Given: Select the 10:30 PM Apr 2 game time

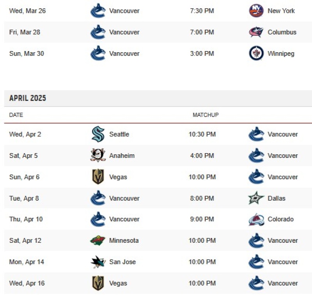Looking at the screenshot, I should (202, 134).
